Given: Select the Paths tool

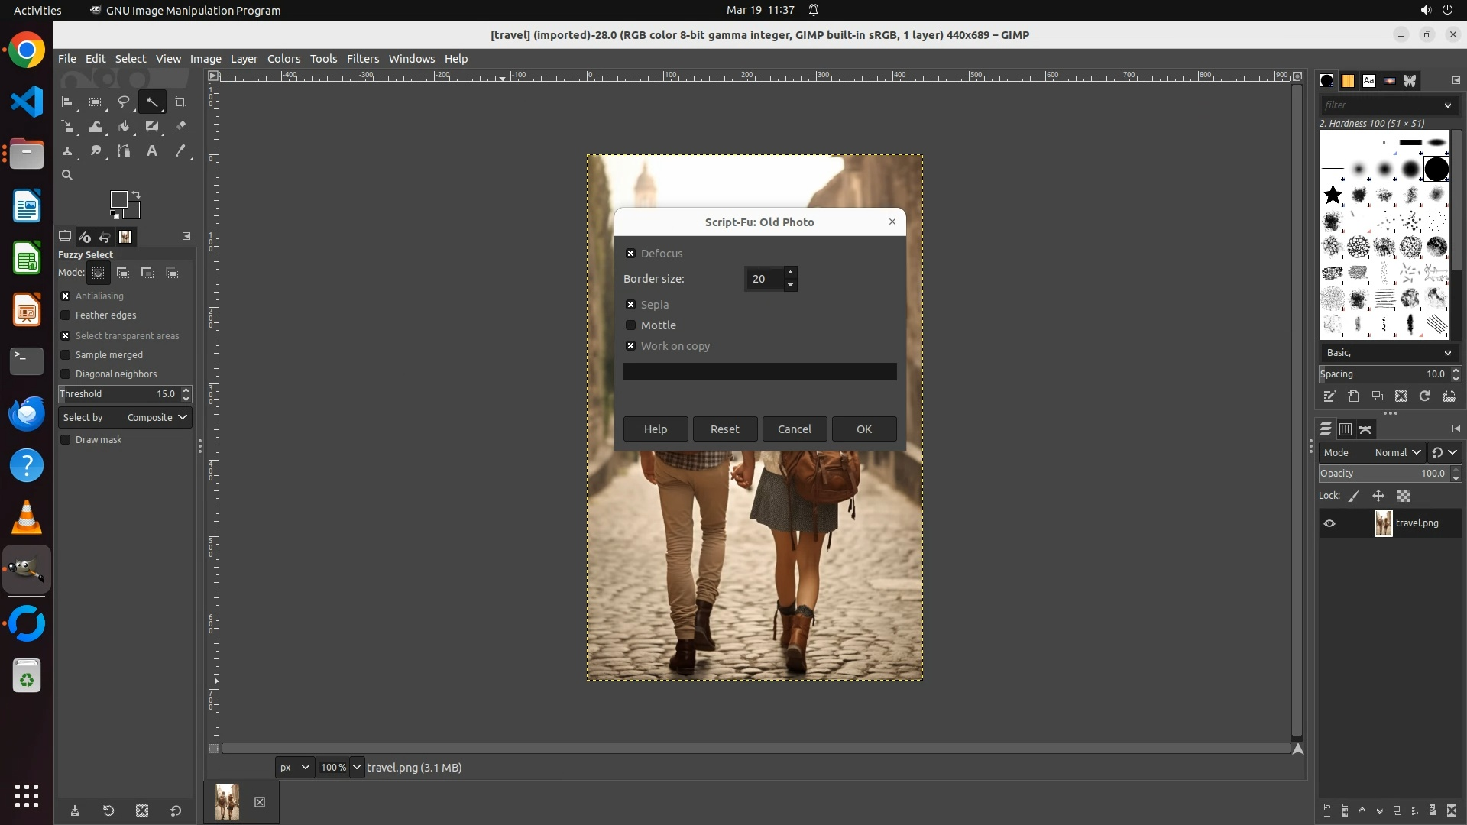Looking at the screenshot, I should [x=124, y=151].
